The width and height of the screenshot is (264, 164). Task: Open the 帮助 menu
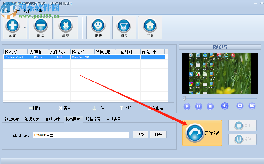click(38, 11)
